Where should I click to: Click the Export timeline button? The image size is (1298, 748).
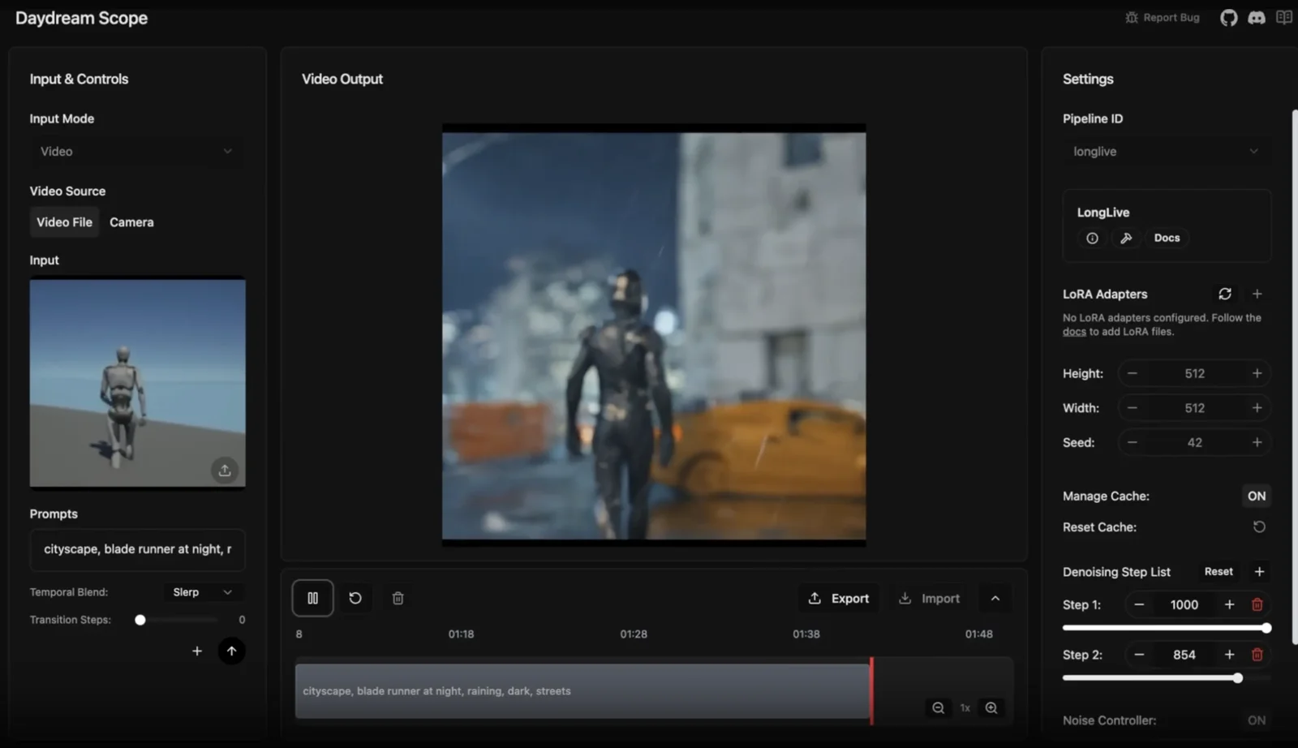[x=839, y=598]
